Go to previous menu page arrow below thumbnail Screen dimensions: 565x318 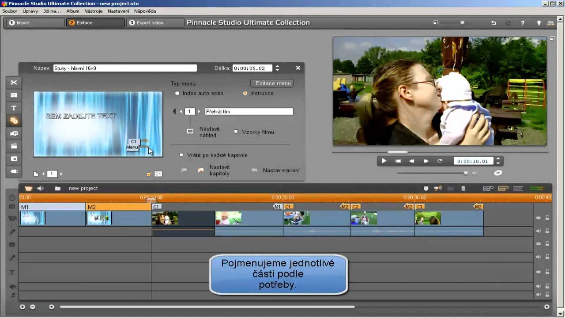[43, 174]
